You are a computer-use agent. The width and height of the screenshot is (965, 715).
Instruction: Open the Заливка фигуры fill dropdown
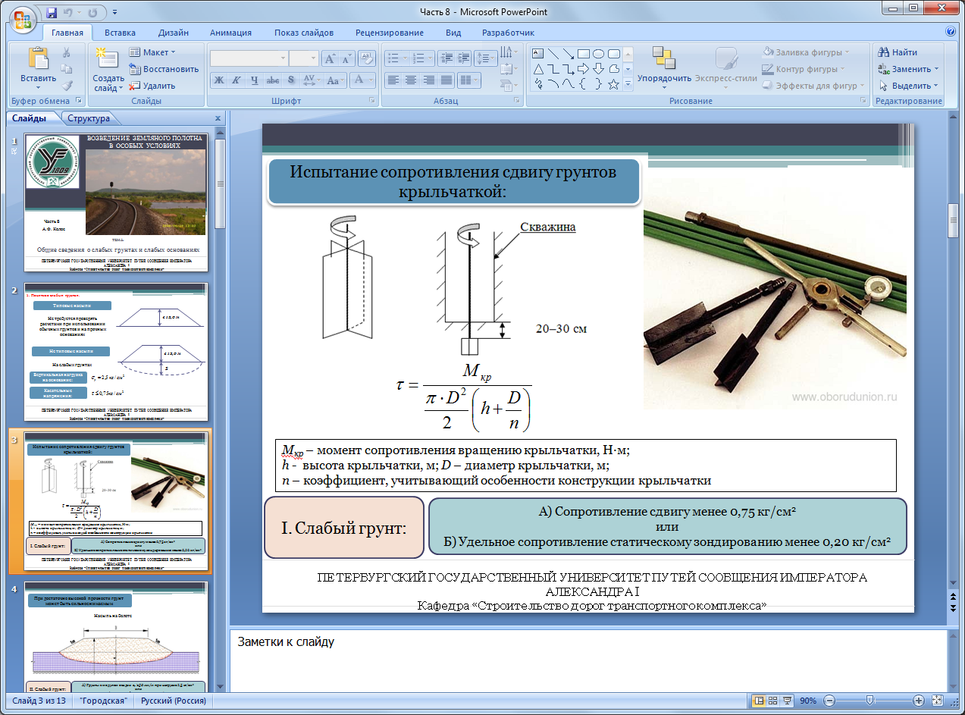[x=807, y=52]
